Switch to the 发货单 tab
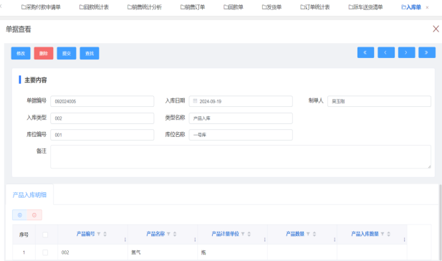This screenshot has height=261, width=442. pos(272,7)
